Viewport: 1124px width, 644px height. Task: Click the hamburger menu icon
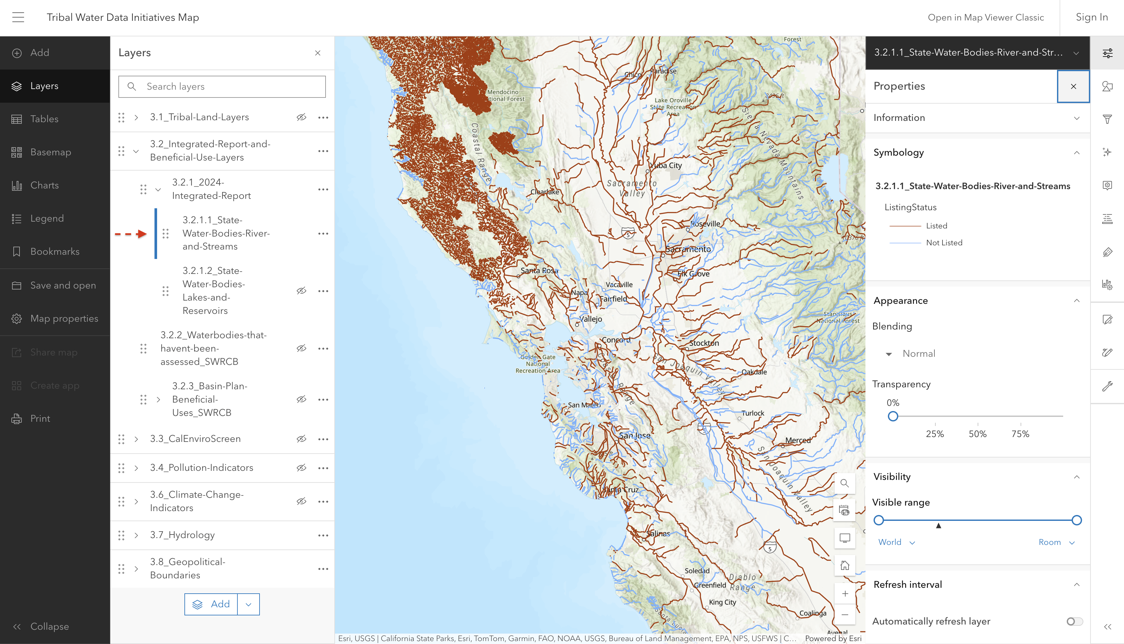(x=18, y=17)
